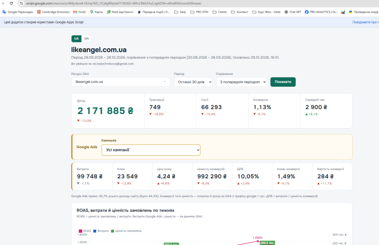379x245 pixels.
Task: Open the Курс Жені - GAds folder
Action: pyautogui.click(x=266, y=12)
